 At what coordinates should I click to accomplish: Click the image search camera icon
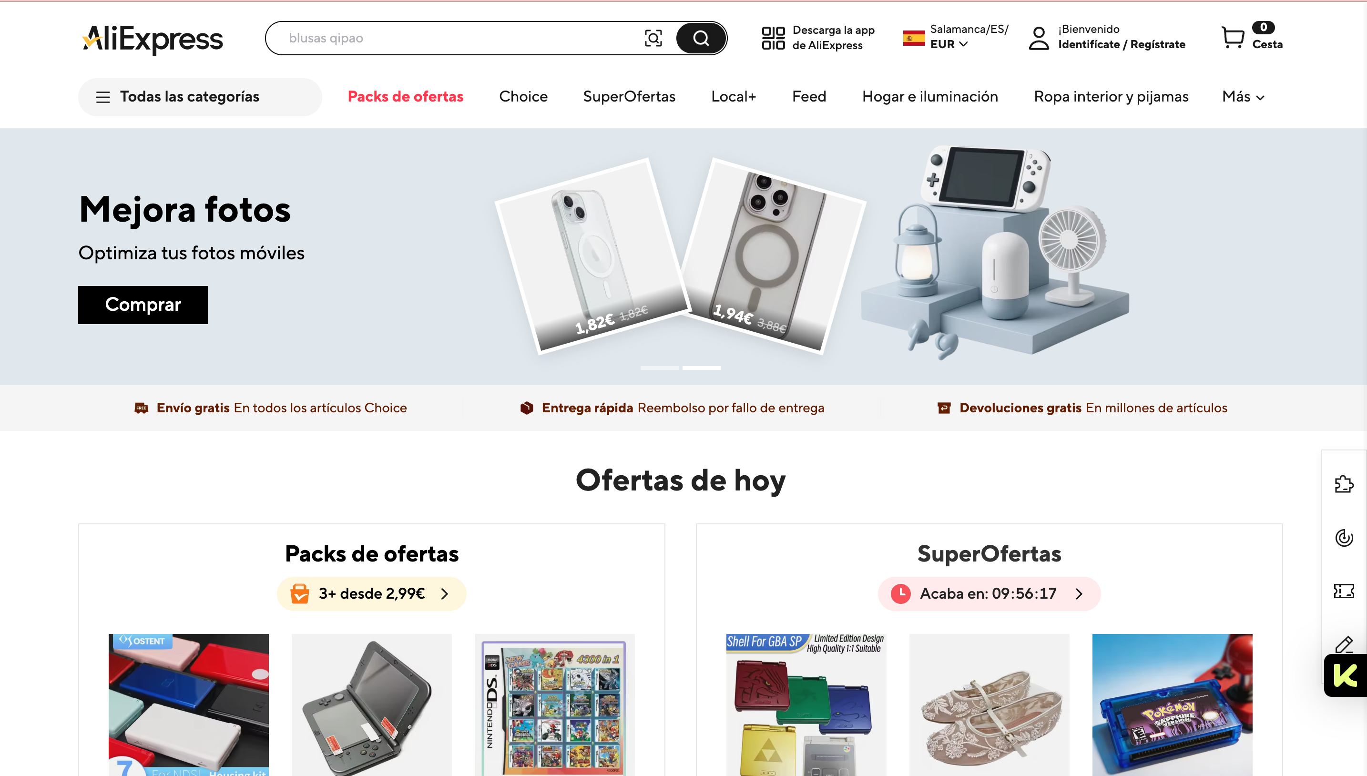coord(653,38)
